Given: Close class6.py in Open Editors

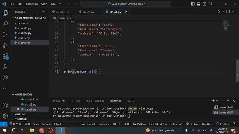Looking at the screenshot, I should [18, 109].
